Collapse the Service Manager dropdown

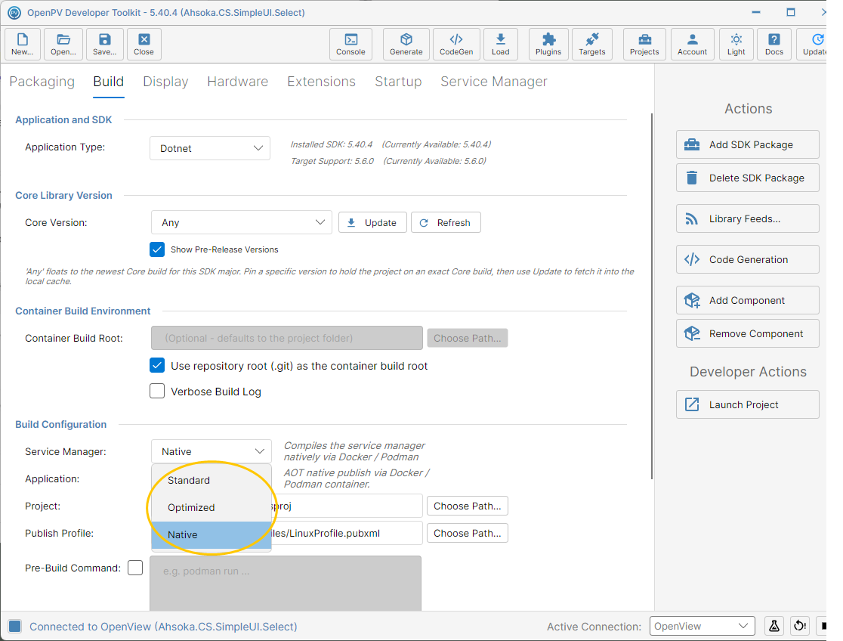point(212,451)
